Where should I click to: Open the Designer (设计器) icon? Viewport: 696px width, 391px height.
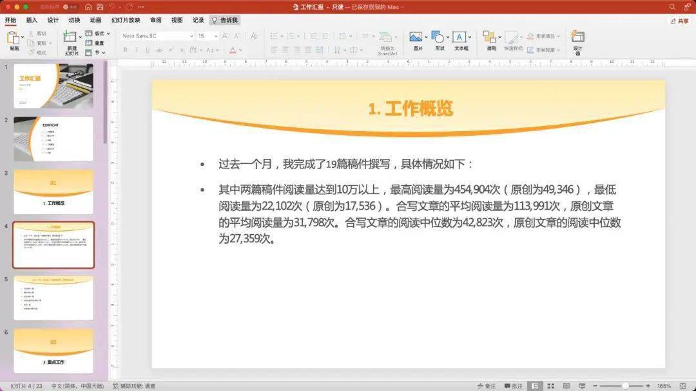coord(577,36)
